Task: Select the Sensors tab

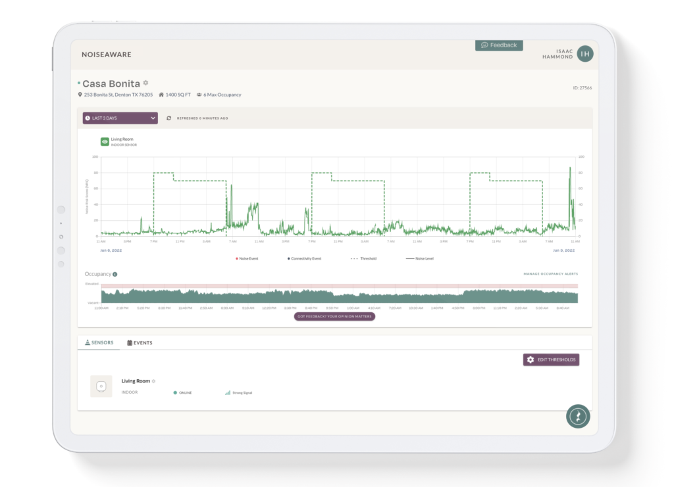Action: pyautogui.click(x=99, y=342)
